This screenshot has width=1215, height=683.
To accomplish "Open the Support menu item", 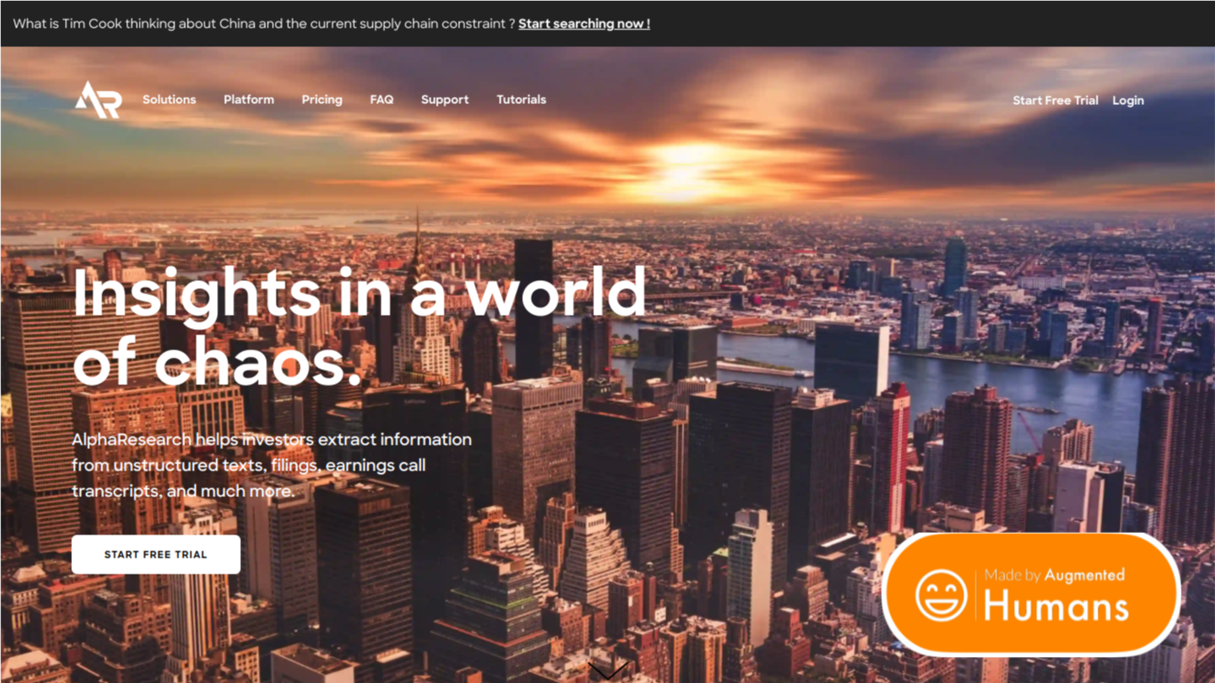I will click(445, 100).
